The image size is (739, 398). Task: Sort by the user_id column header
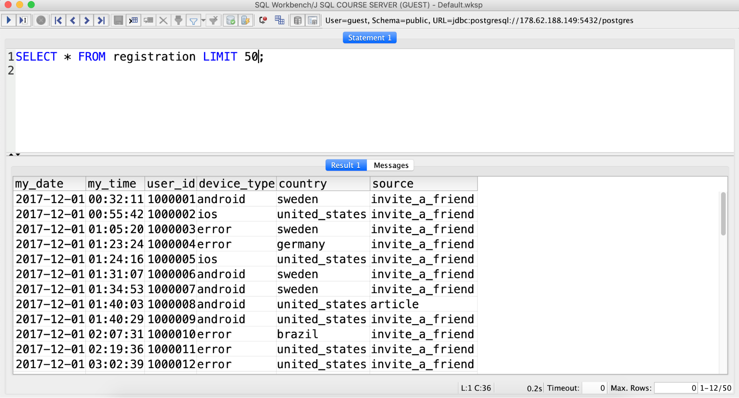pos(170,183)
